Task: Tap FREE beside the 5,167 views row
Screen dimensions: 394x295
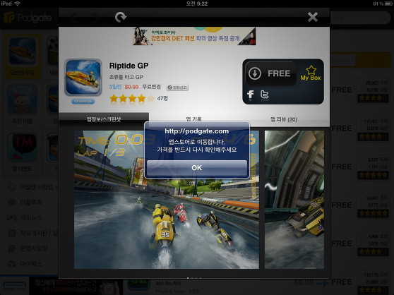Action: (342, 167)
